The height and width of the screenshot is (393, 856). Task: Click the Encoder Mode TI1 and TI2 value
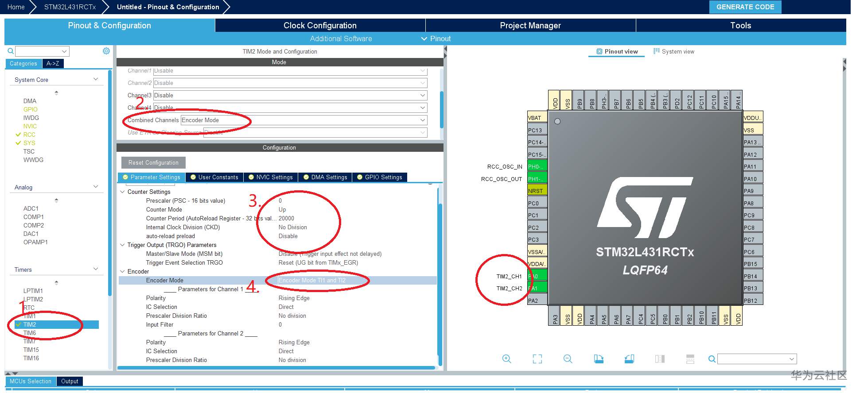pos(312,281)
